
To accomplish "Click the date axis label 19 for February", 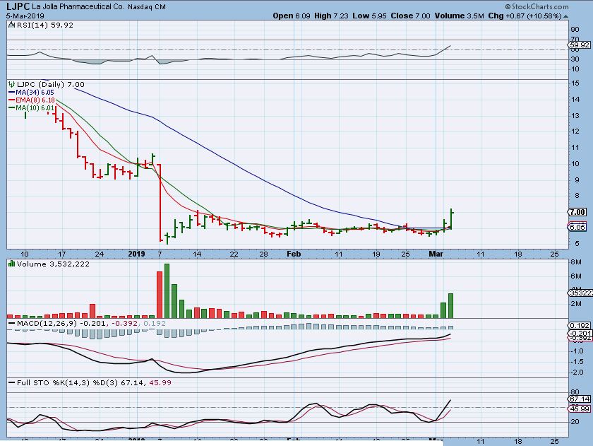I will (x=376, y=254).
